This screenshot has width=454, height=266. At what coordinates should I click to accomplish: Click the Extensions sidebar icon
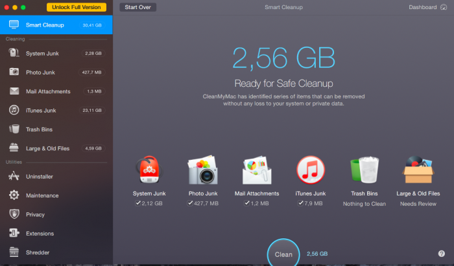[14, 233]
